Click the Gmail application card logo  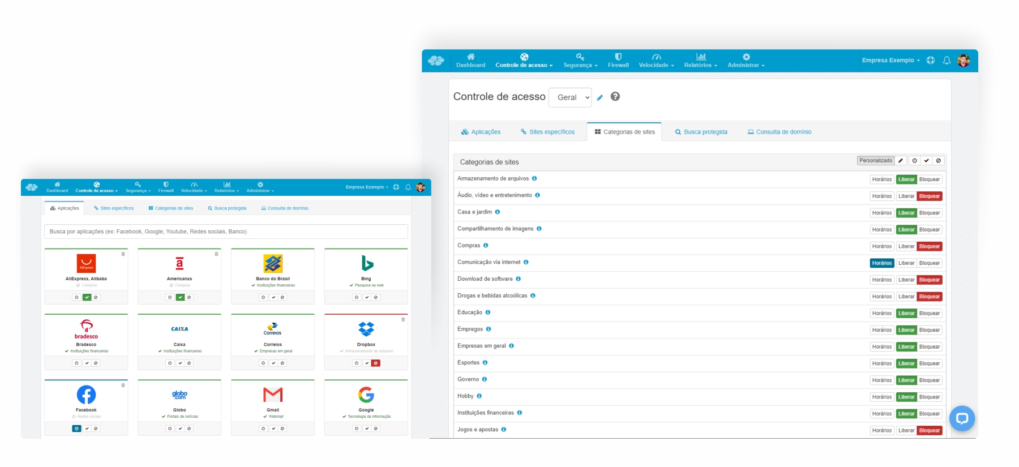pyautogui.click(x=273, y=395)
